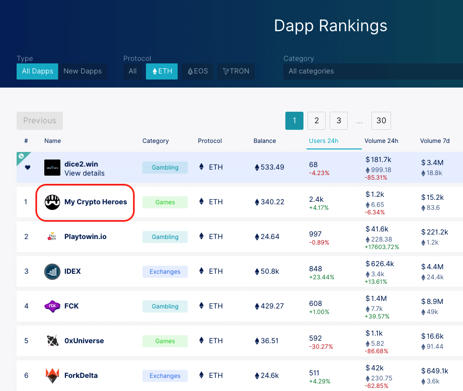Viewport: 463px width, 391px height.
Task: Click the Ethereum icon in Playtowin.io Protocol cell
Action: 201,236
